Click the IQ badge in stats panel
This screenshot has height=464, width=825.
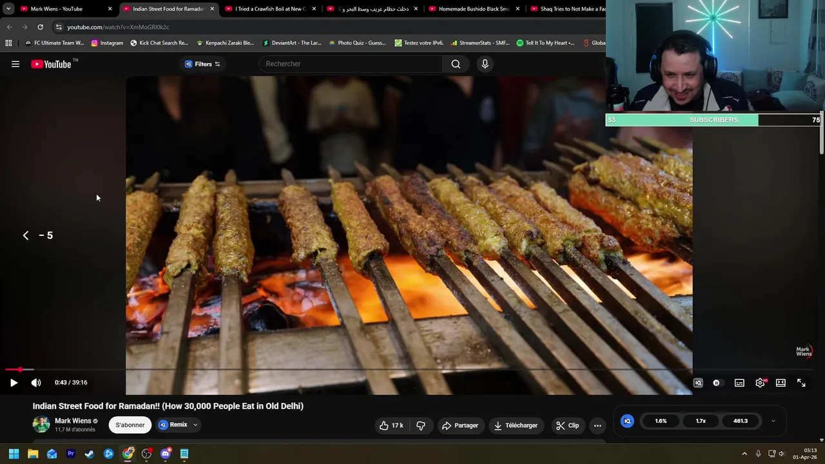627,421
